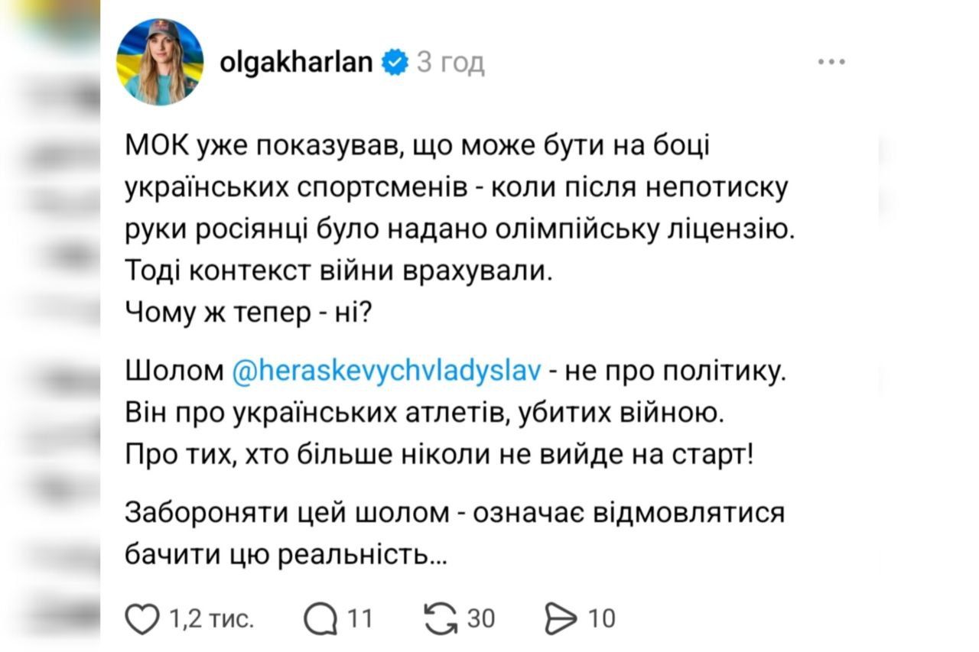This screenshot has width=979, height=652.
Task: Click the line "Тоді контекст війни врахували."
Action: pyautogui.click(x=337, y=271)
